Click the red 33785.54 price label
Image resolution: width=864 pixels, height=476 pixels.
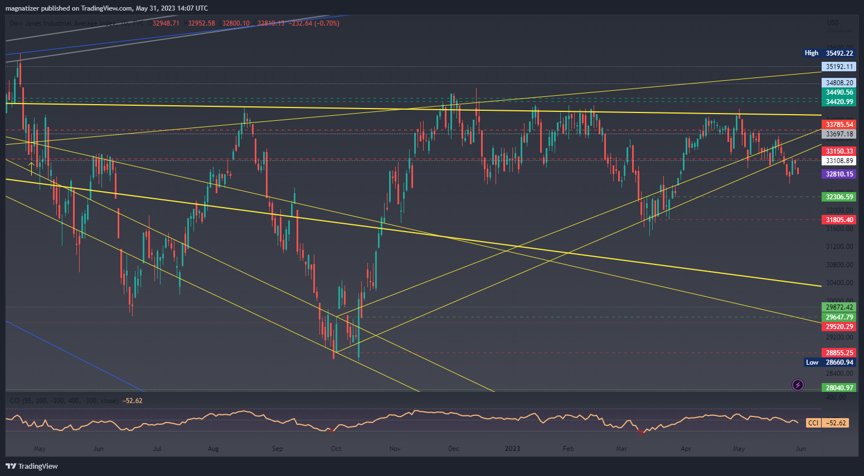(x=839, y=125)
